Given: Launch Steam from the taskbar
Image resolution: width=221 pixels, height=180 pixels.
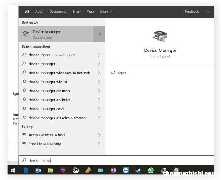Looking at the screenshot, I should (138, 170).
